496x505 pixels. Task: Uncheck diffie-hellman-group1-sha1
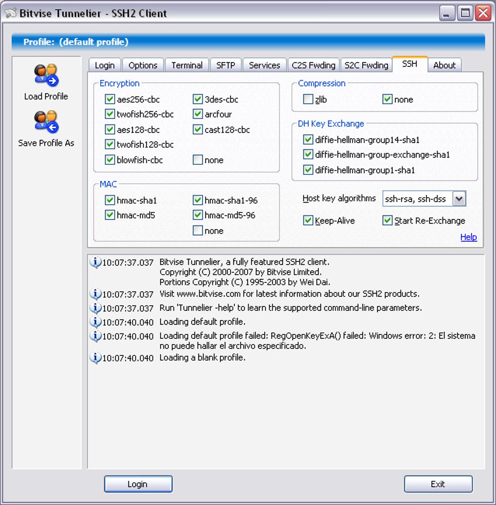[x=308, y=170]
